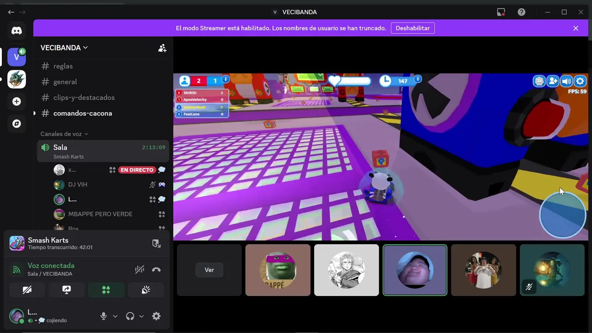This screenshot has width=592, height=333.
Task: Share your screen button
Action: pyautogui.click(x=67, y=290)
